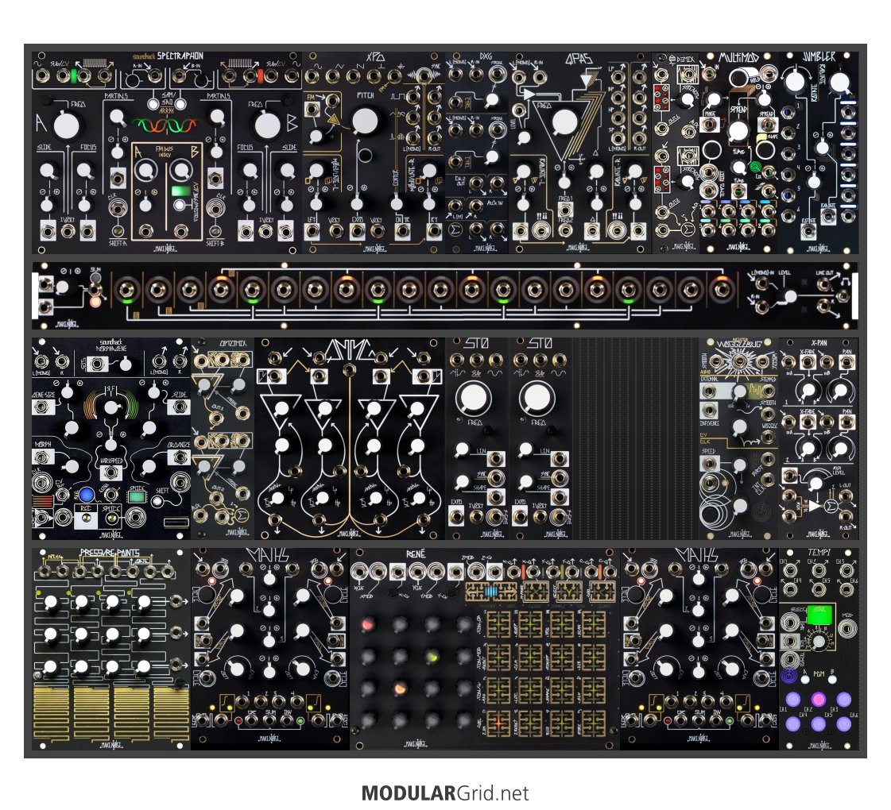Click the Tempi multiply/divide dial knob
This screenshot has height=810, width=891.
tap(818, 642)
